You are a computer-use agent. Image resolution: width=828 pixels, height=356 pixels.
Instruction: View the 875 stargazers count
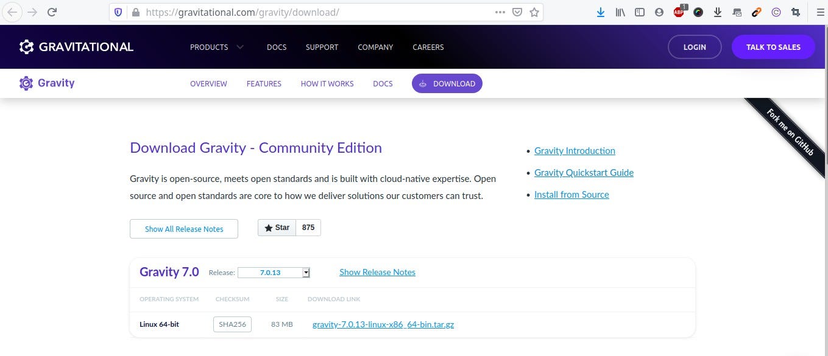[308, 228]
